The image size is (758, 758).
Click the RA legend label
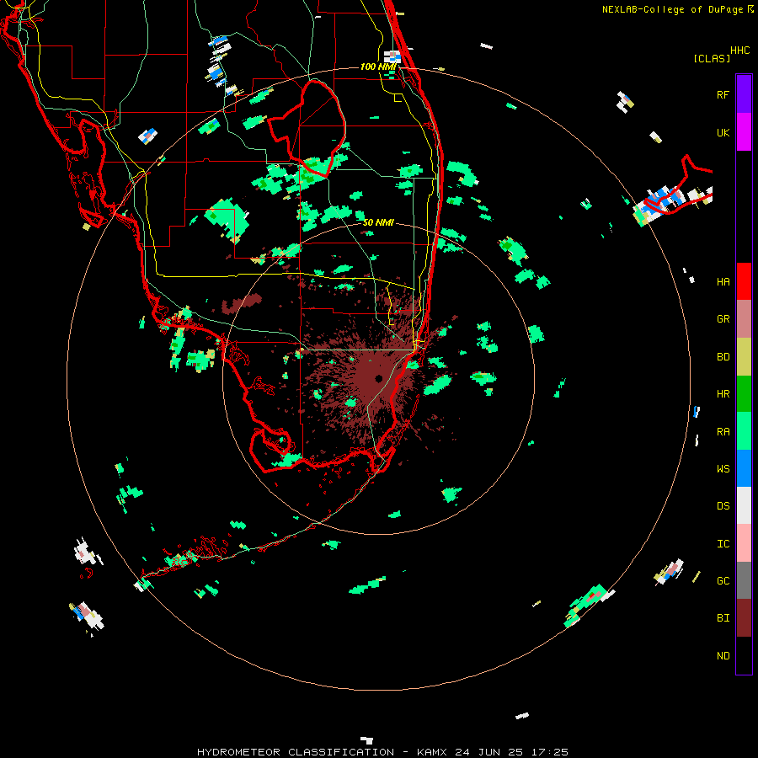[723, 432]
